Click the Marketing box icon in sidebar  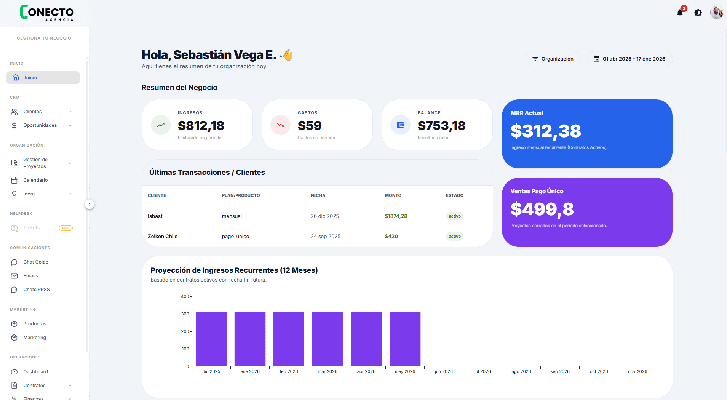coord(14,337)
